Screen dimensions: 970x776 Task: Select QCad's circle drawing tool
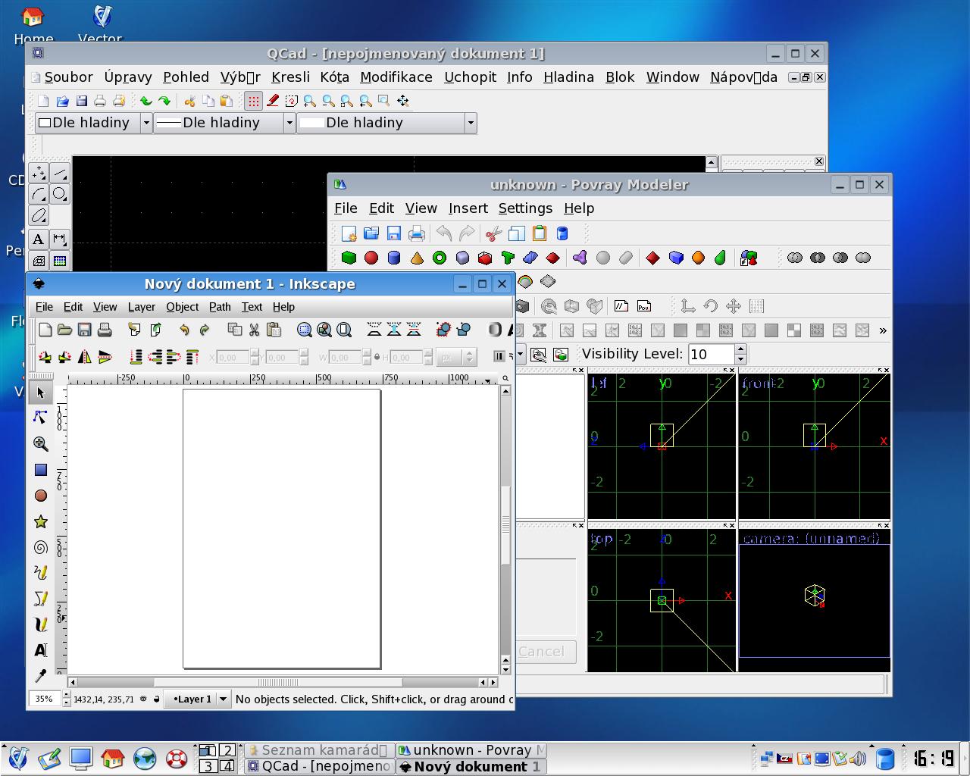pyautogui.click(x=60, y=194)
